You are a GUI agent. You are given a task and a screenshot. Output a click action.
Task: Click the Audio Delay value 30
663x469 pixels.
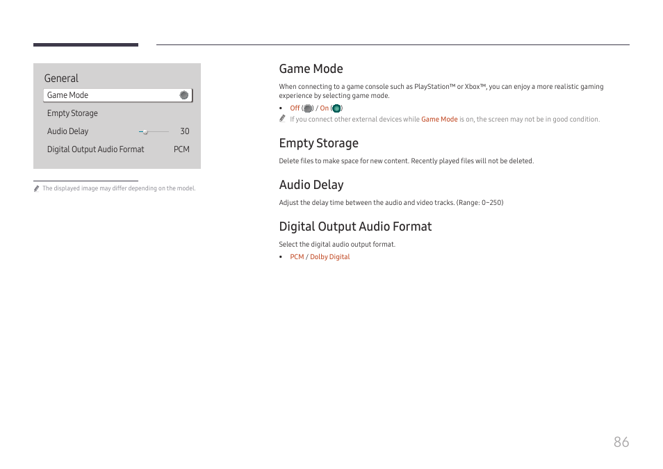pos(185,131)
